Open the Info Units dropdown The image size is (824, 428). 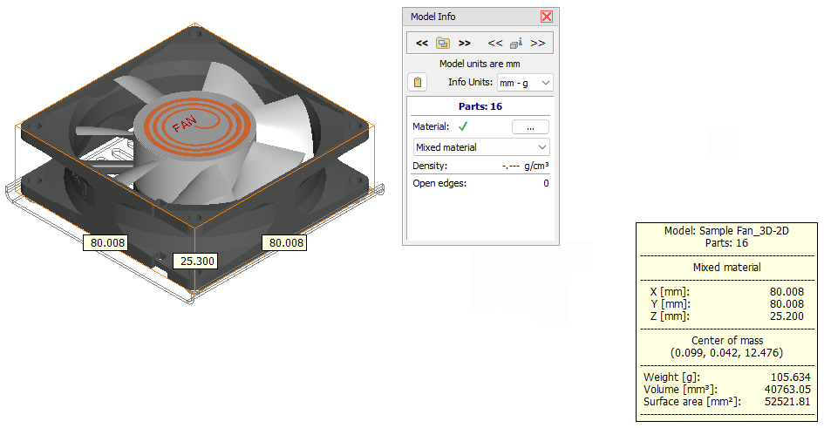(x=525, y=83)
